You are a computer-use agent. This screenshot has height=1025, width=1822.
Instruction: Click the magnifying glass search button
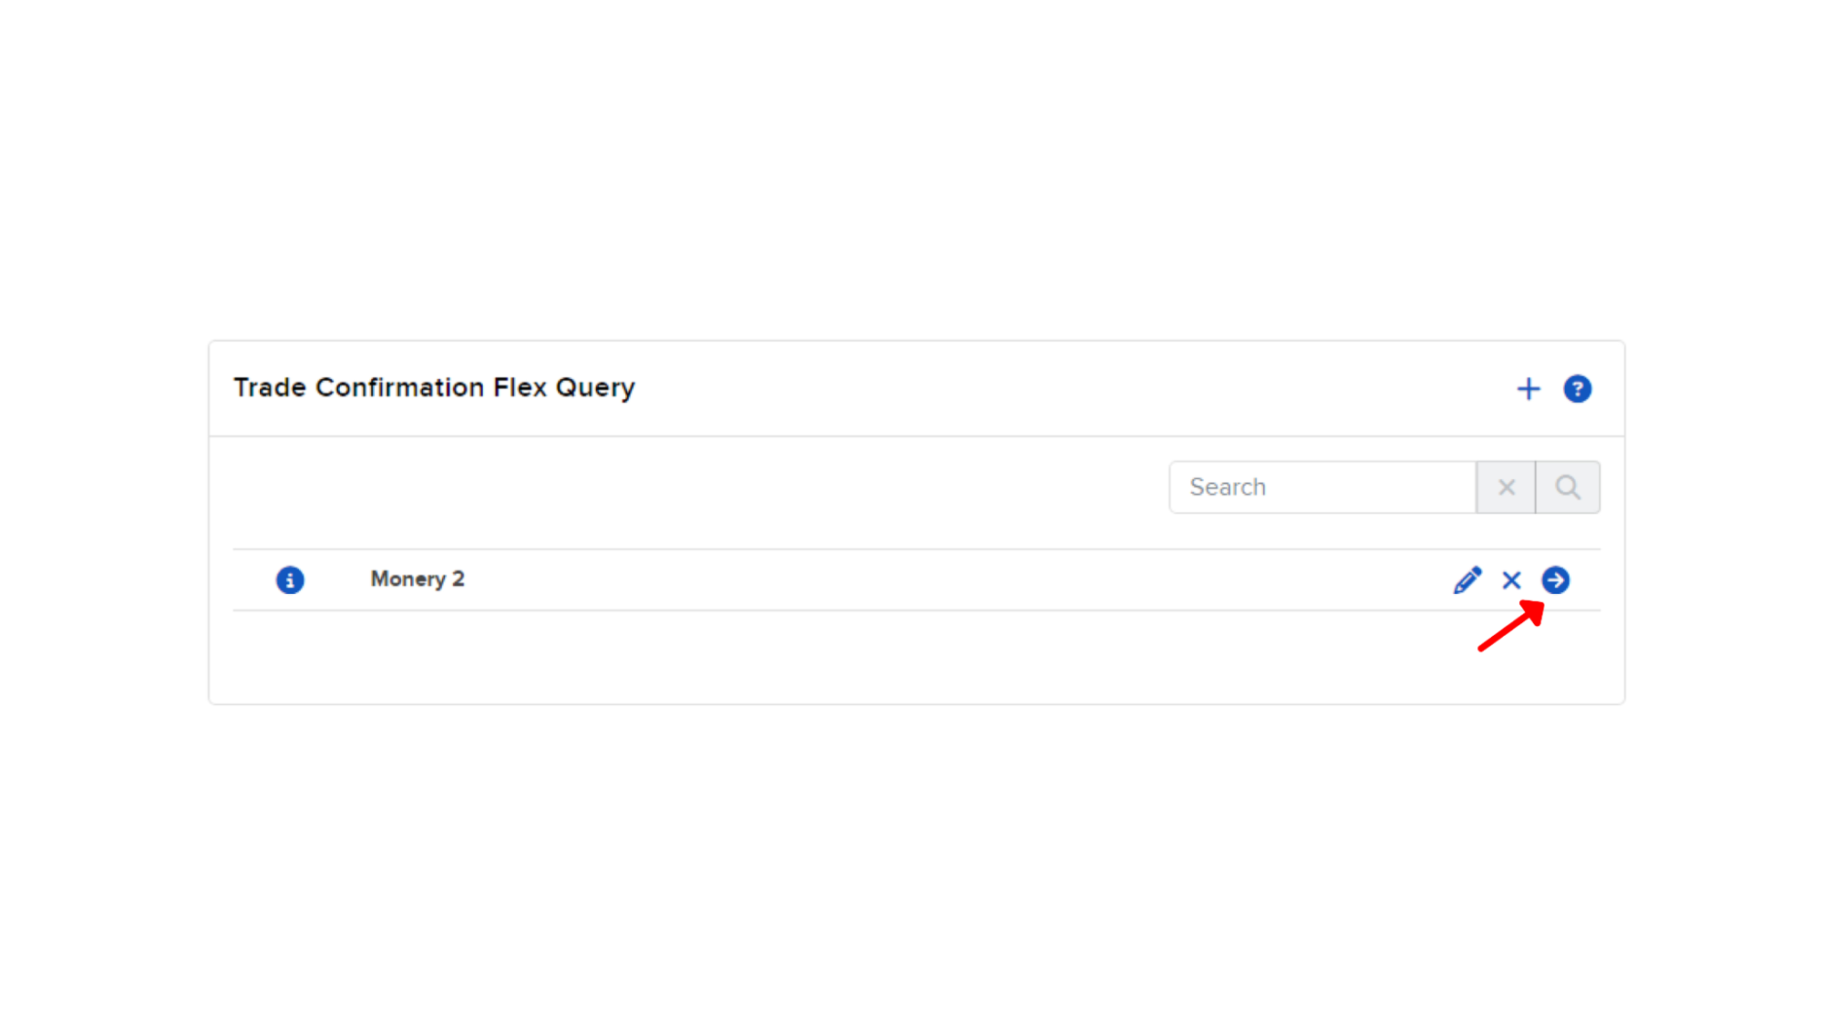[x=1568, y=487]
